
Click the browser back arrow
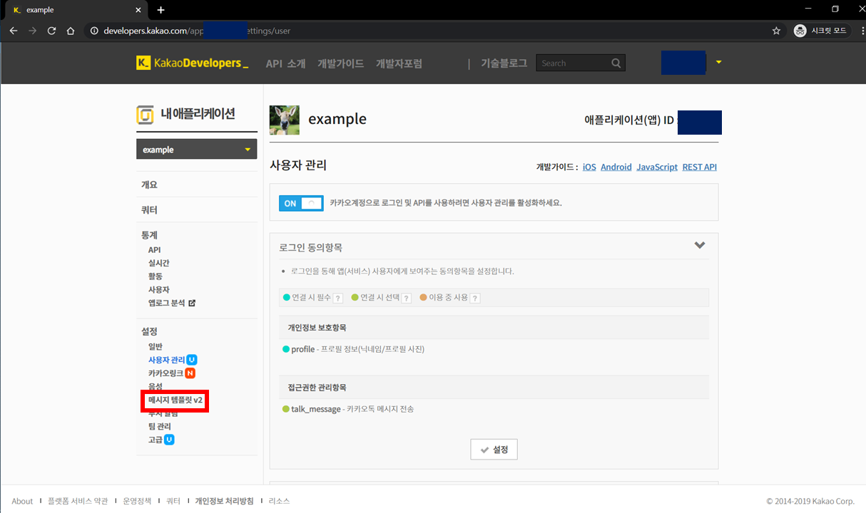click(x=13, y=31)
